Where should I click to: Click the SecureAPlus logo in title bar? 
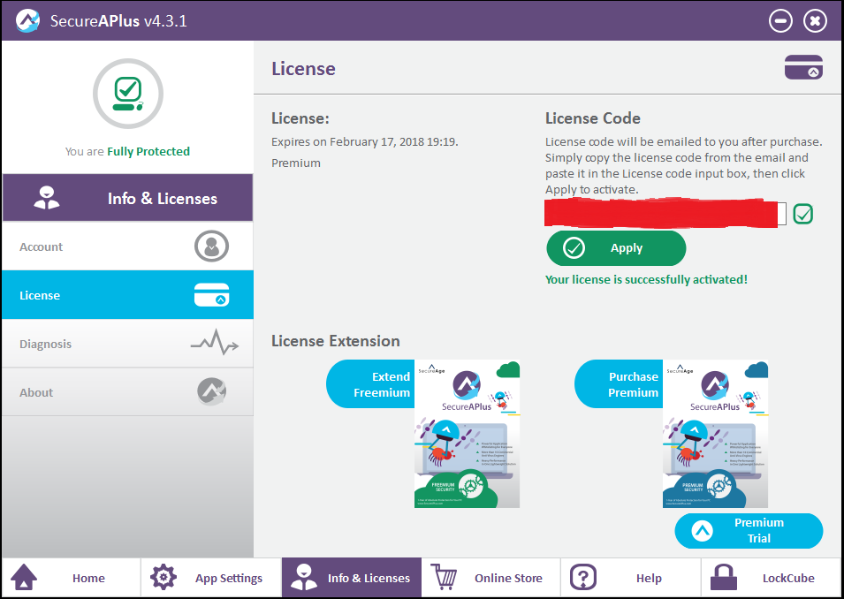(x=27, y=20)
